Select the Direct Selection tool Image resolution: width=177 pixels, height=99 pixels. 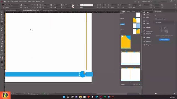2,15
